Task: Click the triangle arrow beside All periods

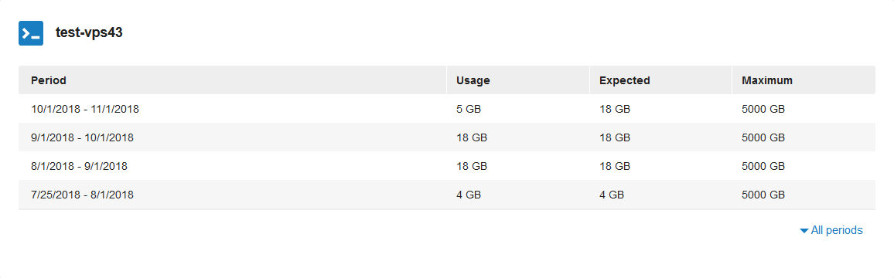Action: pyautogui.click(x=804, y=231)
